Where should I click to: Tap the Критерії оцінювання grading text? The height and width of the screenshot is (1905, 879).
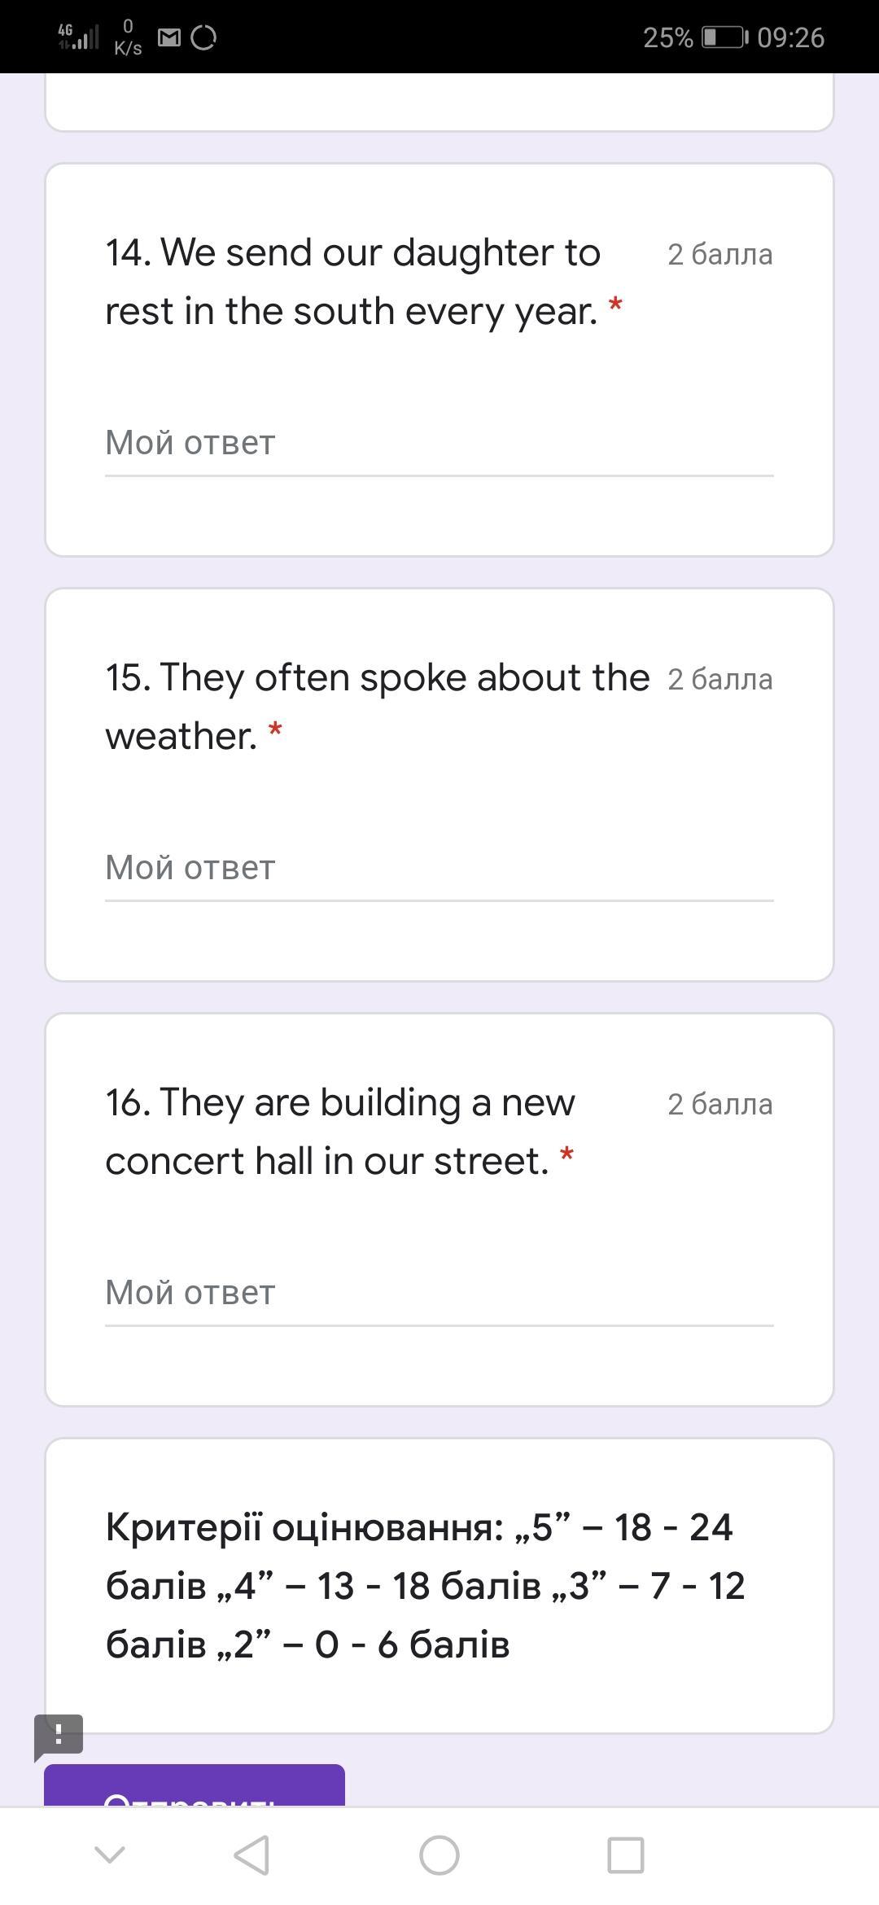(425, 1586)
